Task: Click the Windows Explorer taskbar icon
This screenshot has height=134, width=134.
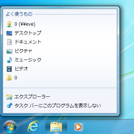Action: click(x=56, y=127)
